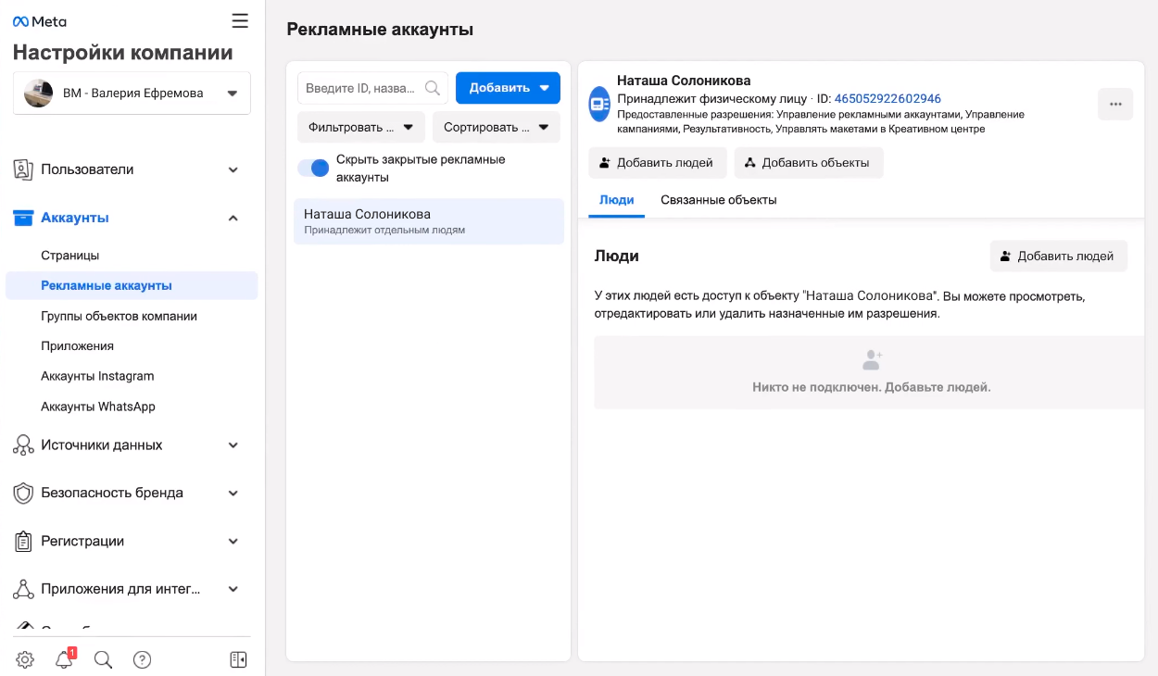This screenshot has height=676, width=1158.
Task: Toggle the sidebar collapse panel icon
Action: [x=238, y=659]
